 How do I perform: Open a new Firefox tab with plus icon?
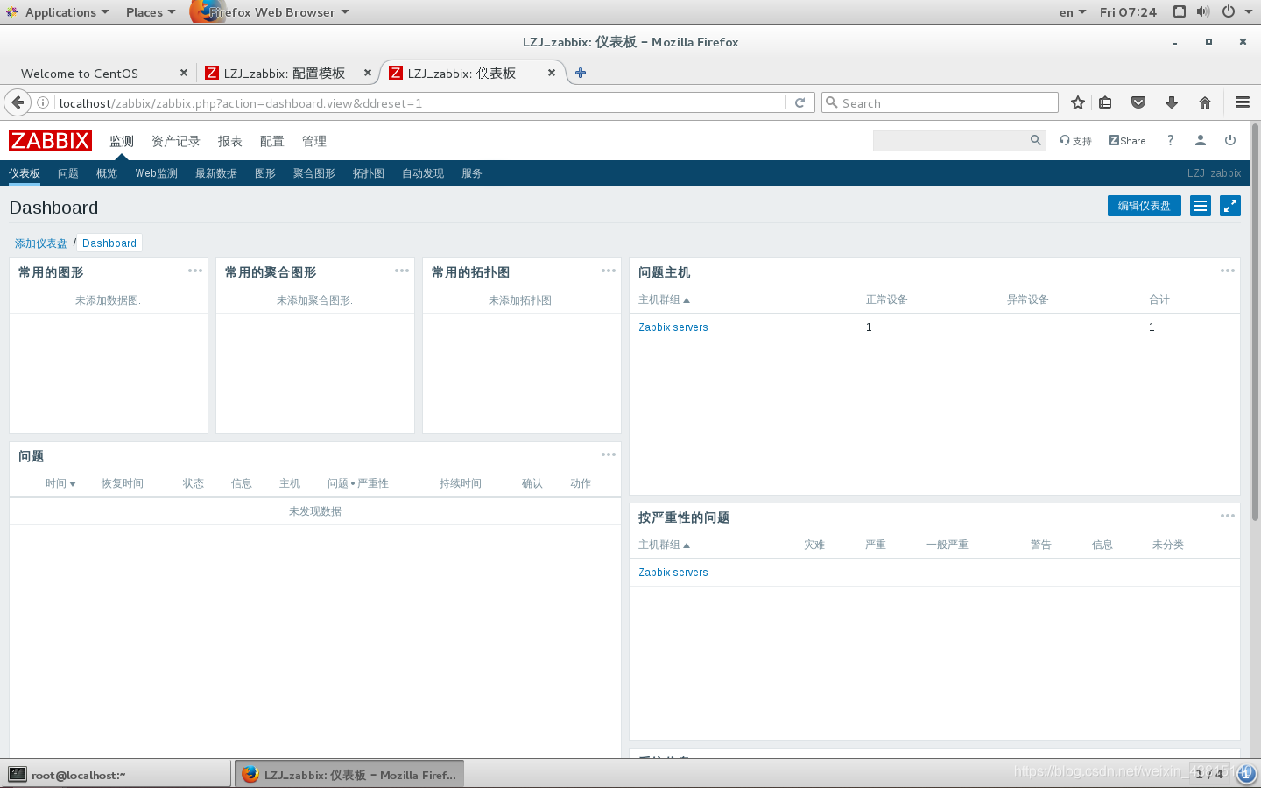(581, 73)
